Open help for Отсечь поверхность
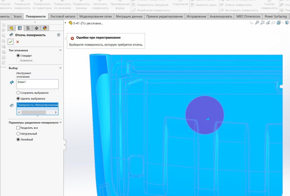The image size is (290, 196). (59, 35)
